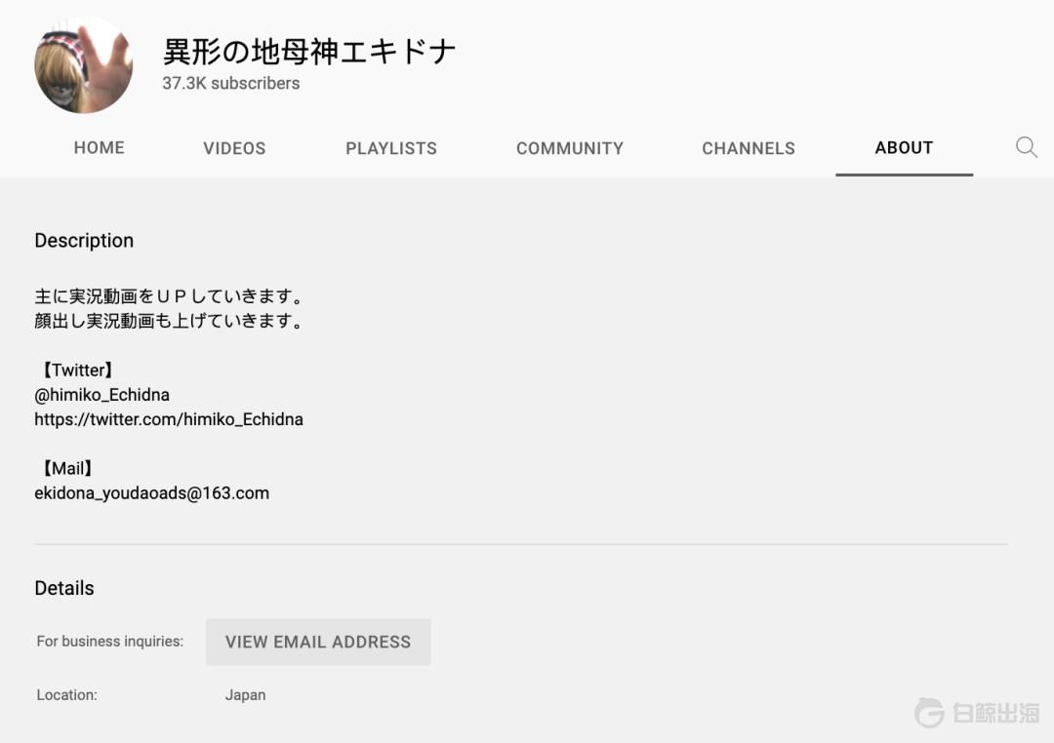
Task: Click the ekidona_youdaoads@163.com email address
Action: coord(152,493)
